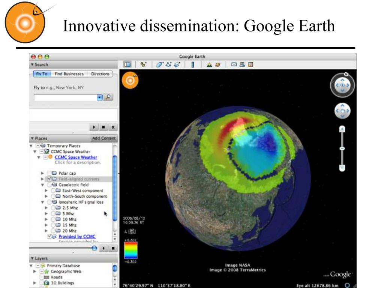Play the search results tour
Viewport: 384px width, 288px height.
click(94, 127)
